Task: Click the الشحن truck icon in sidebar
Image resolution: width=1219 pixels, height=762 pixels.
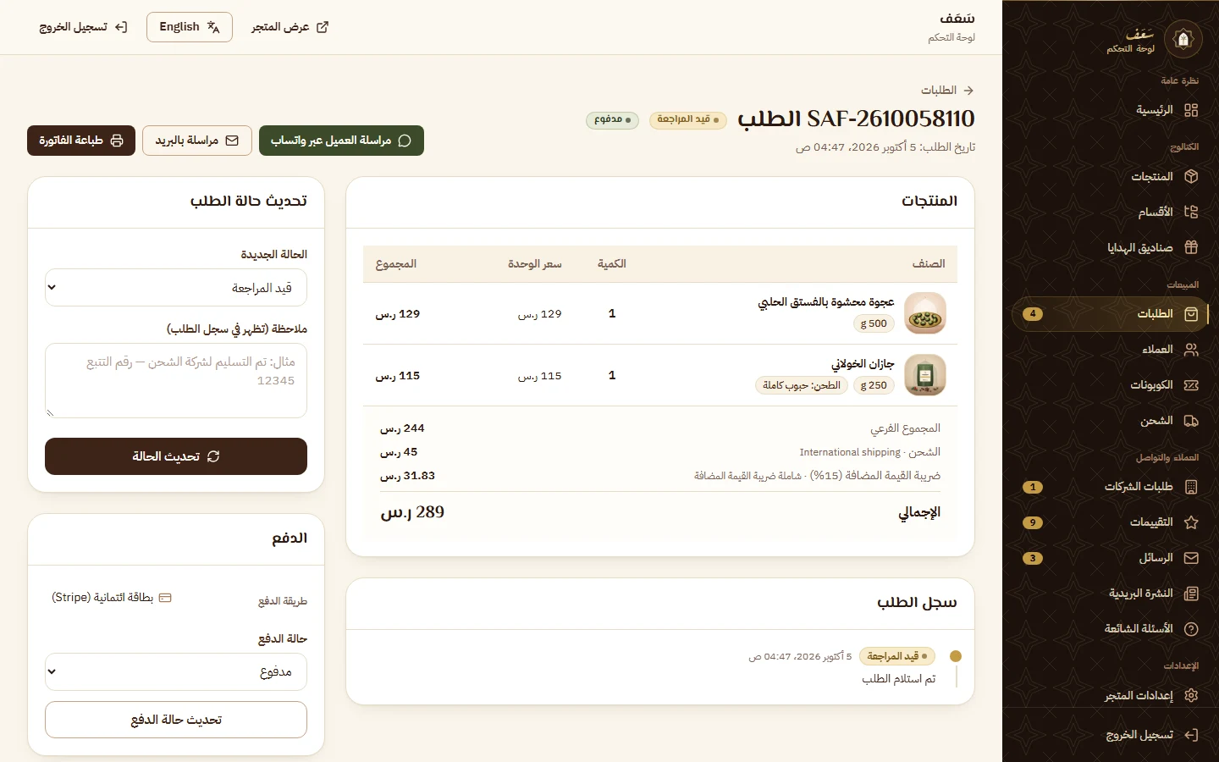Action: pyautogui.click(x=1191, y=421)
